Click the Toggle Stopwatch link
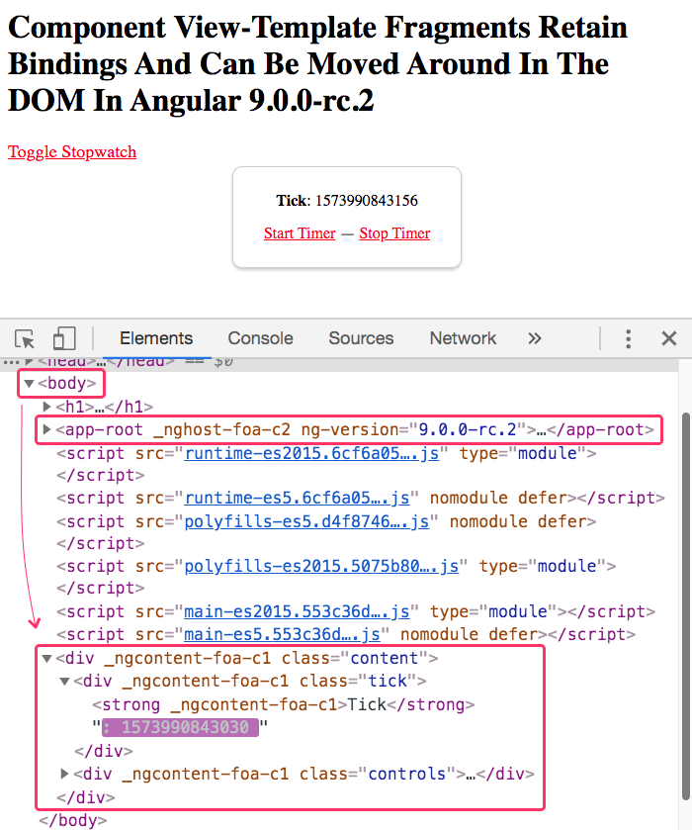This screenshot has height=830, width=692. [x=72, y=151]
